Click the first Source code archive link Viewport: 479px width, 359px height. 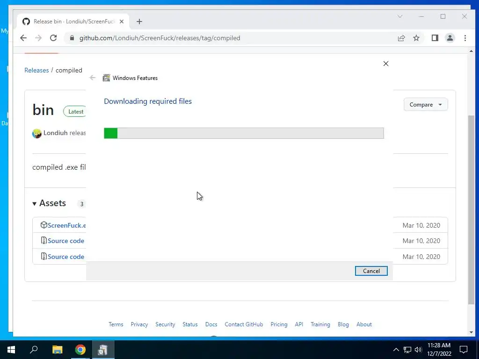(x=66, y=241)
